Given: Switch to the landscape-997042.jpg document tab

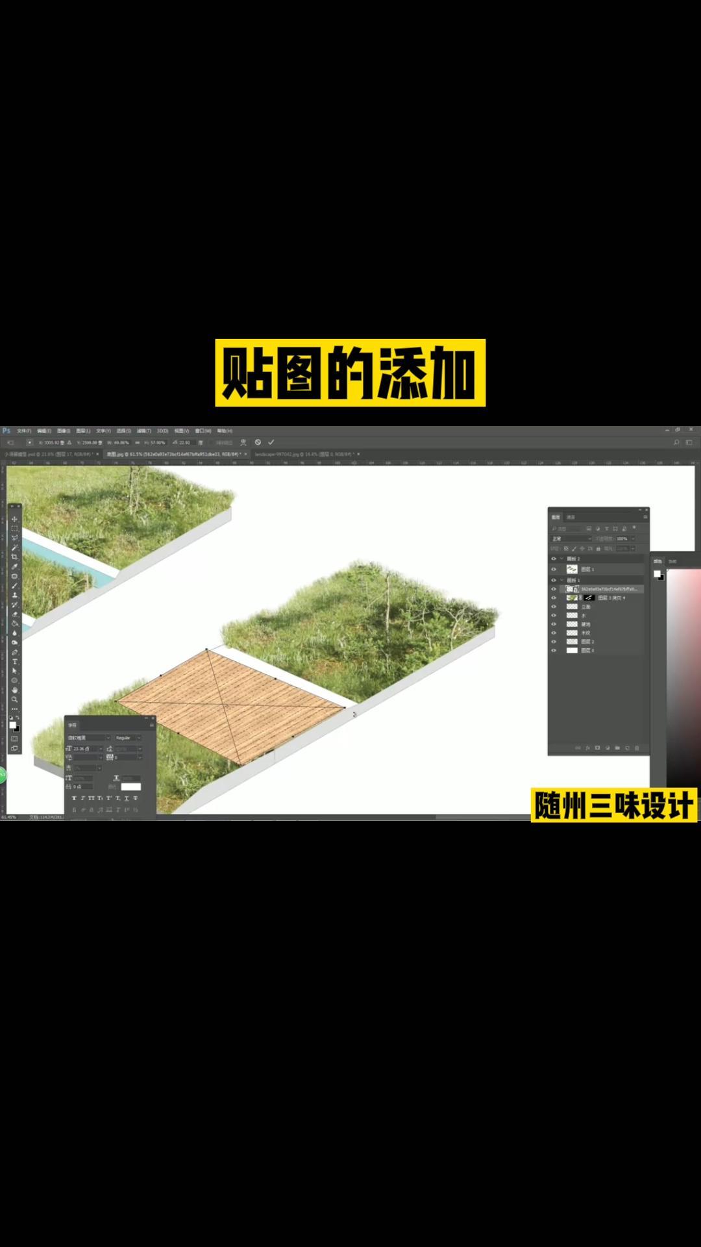Looking at the screenshot, I should coord(302,454).
